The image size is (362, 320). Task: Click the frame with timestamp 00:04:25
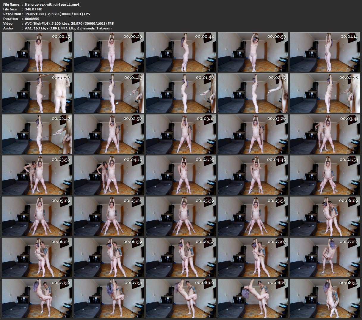181,175
